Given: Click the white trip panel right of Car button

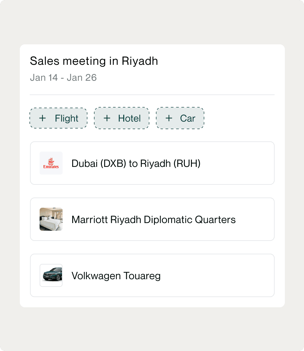Looking at the screenshot, I should click(x=240, y=118).
